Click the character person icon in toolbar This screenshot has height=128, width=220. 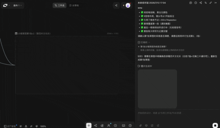pos(109,126)
